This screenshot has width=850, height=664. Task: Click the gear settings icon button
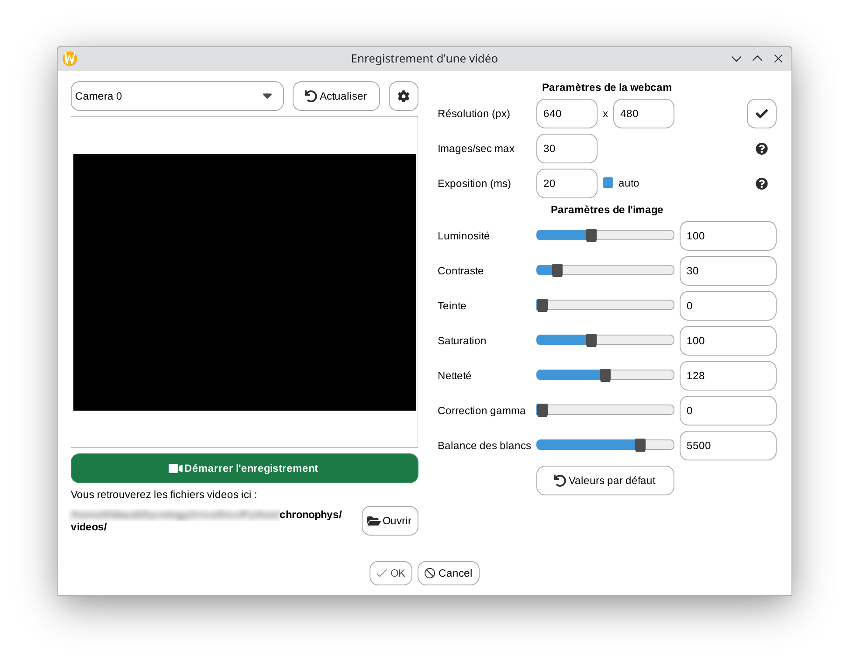[x=403, y=96]
